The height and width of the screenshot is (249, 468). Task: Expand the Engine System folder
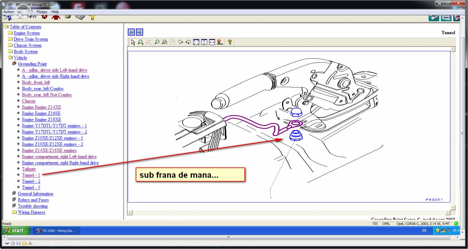coord(27,33)
